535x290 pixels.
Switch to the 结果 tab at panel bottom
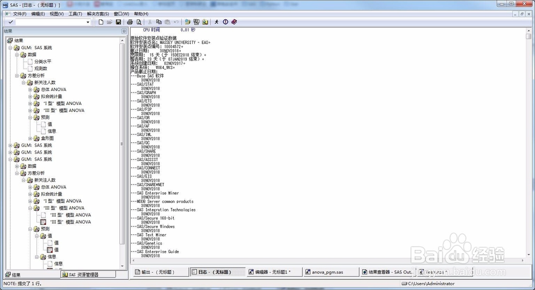[33, 274]
